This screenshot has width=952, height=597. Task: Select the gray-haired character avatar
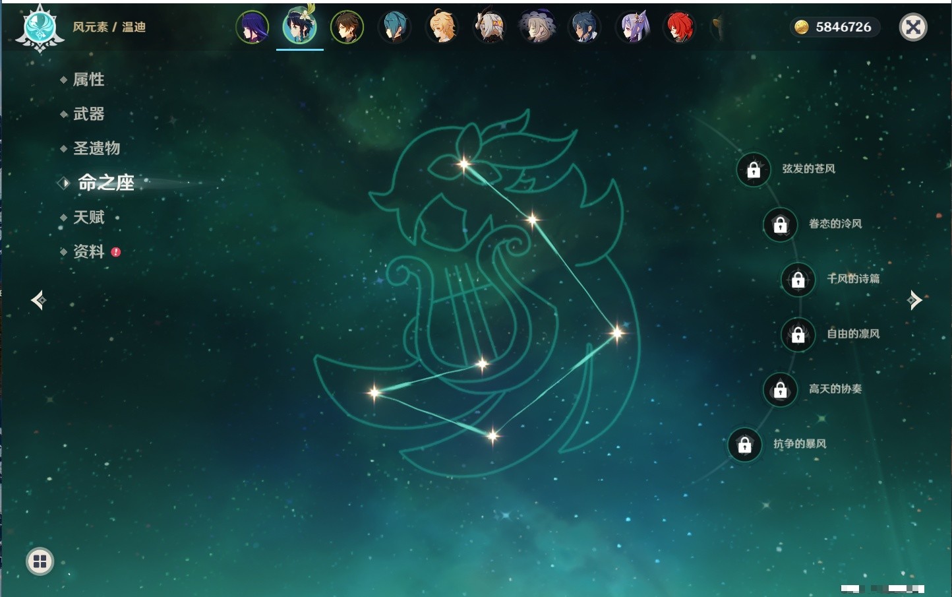click(x=537, y=27)
